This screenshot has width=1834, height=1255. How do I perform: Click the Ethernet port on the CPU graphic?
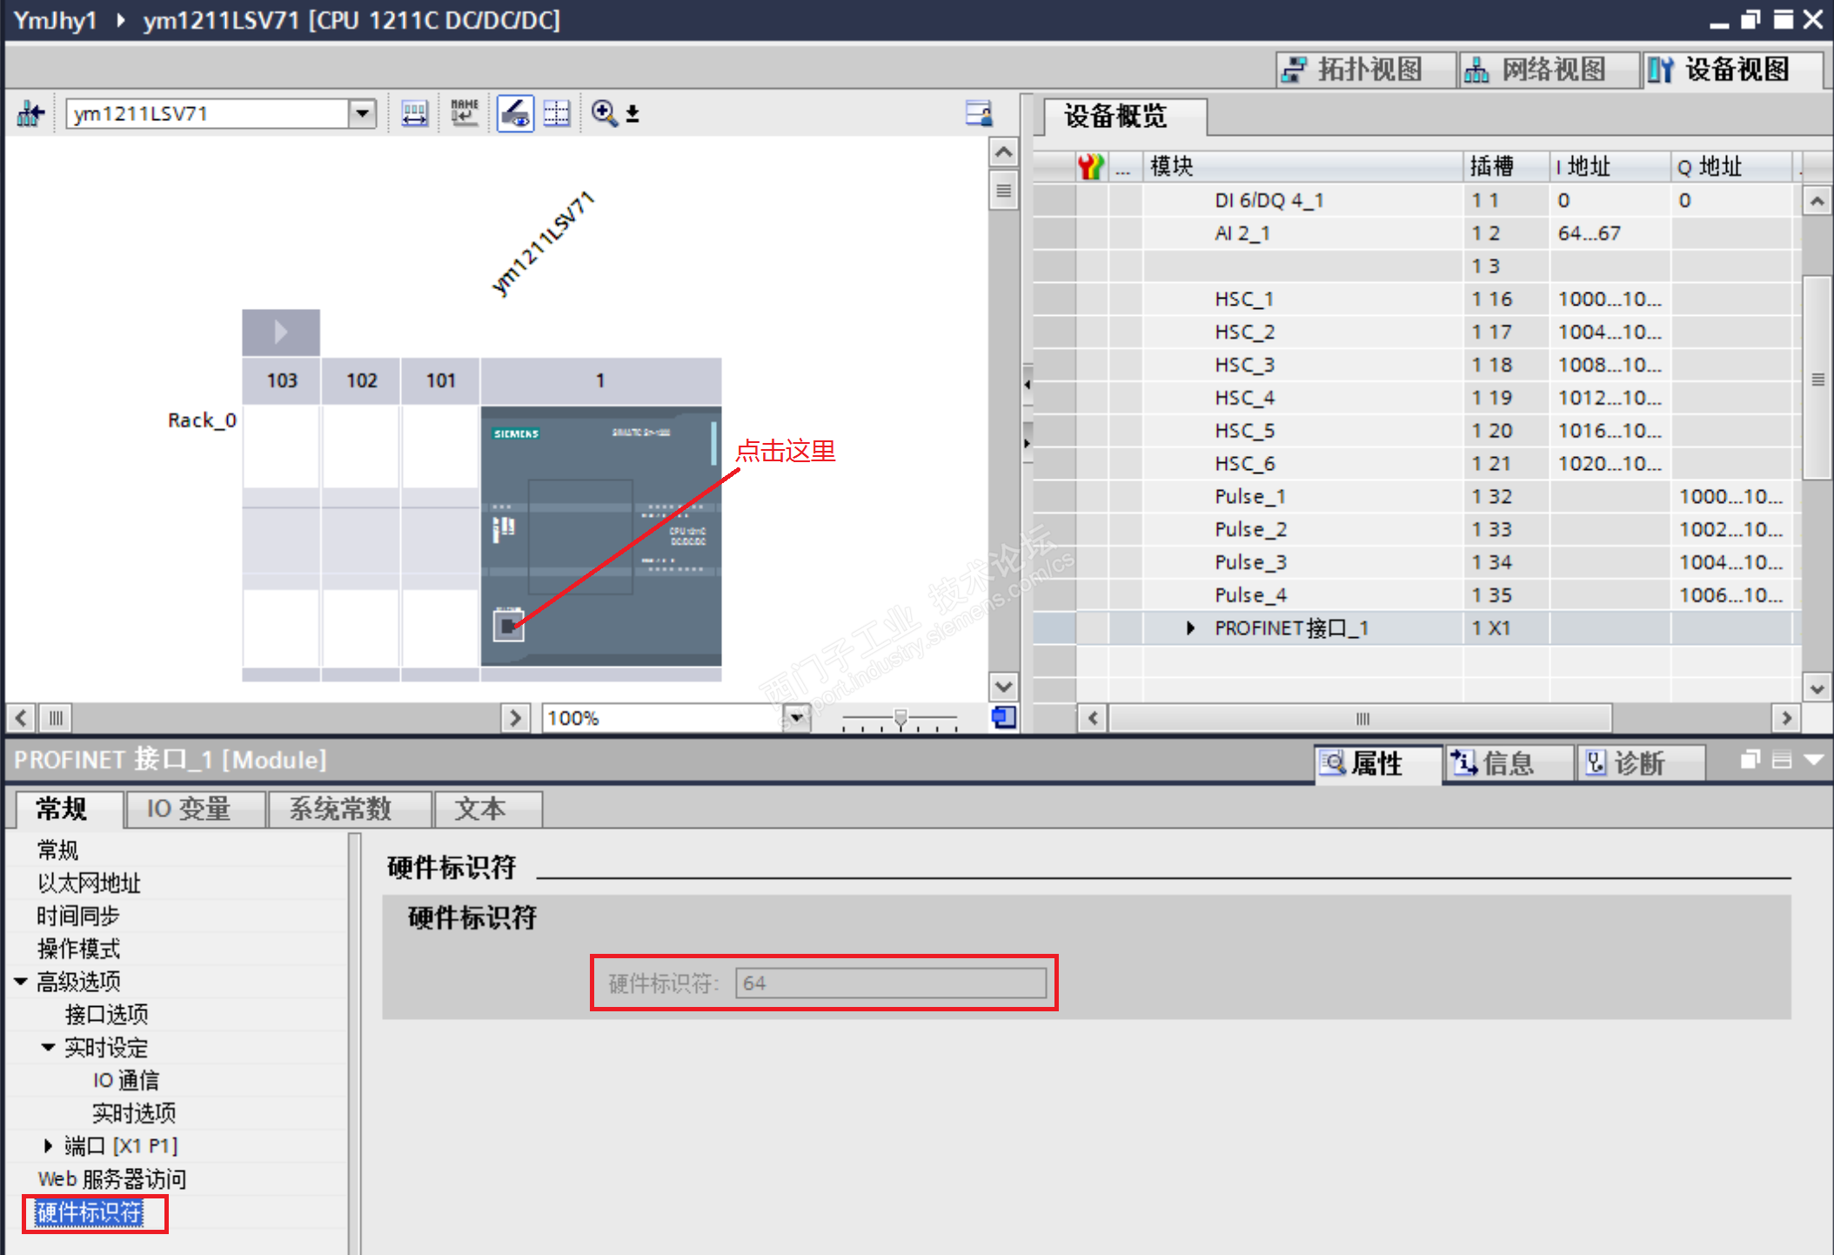[508, 626]
